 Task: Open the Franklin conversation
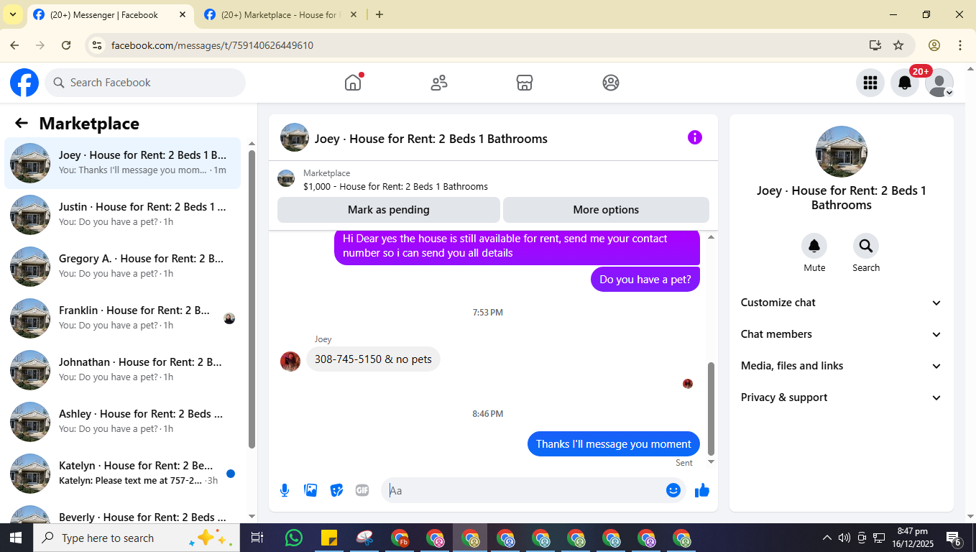click(x=123, y=318)
